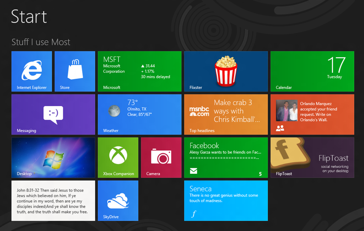Click the '73°' temperature reading
This screenshot has width=364, height=231.
[133, 103]
